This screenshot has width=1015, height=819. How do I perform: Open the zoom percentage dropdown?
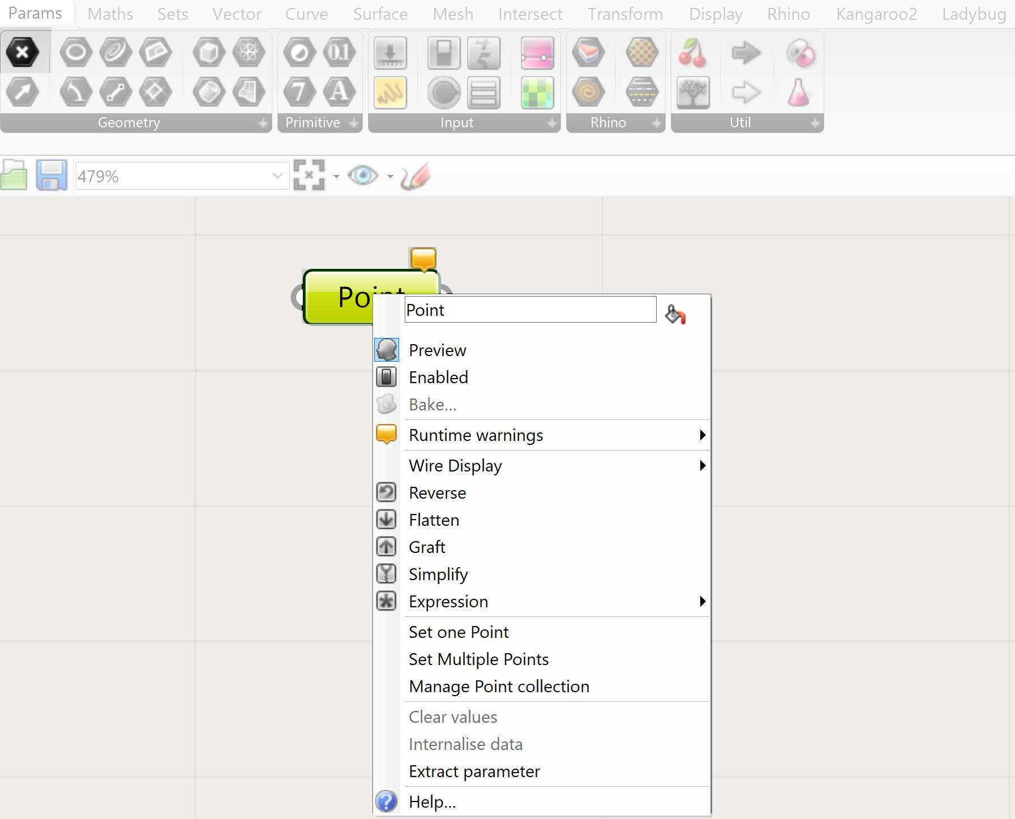(277, 176)
